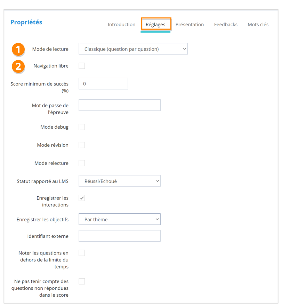Screen dimensions: 282x304
Task: Select the Réglages tab
Action: [x=155, y=24]
